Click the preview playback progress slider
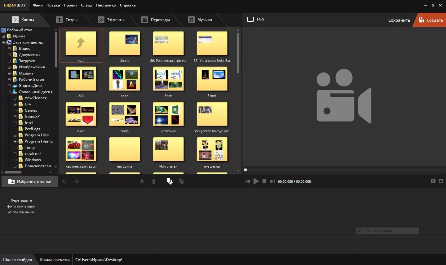The image size is (446, 265). [343, 170]
